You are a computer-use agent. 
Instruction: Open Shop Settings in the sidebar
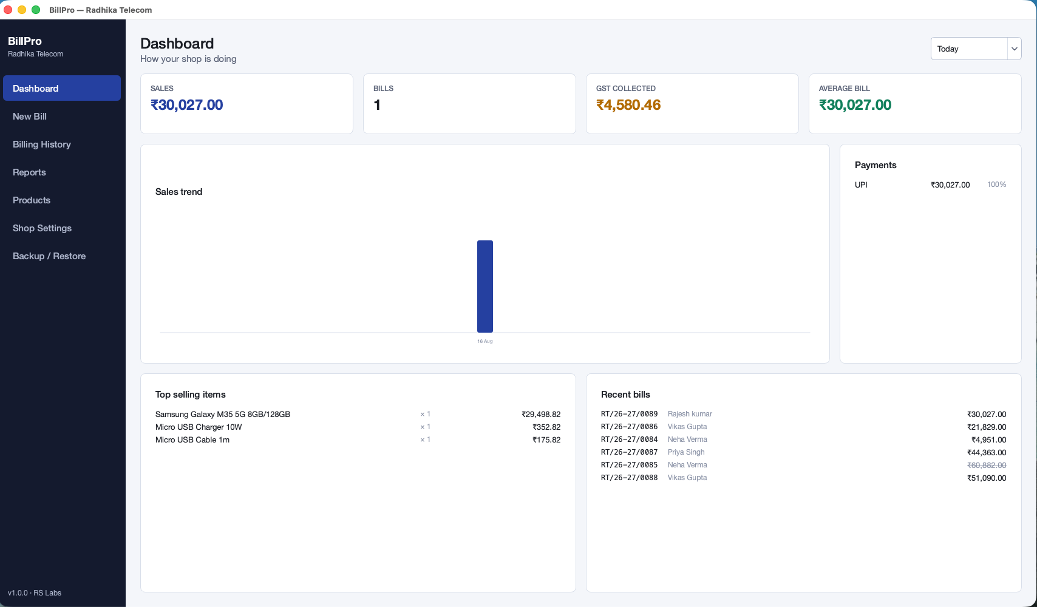(x=62, y=228)
